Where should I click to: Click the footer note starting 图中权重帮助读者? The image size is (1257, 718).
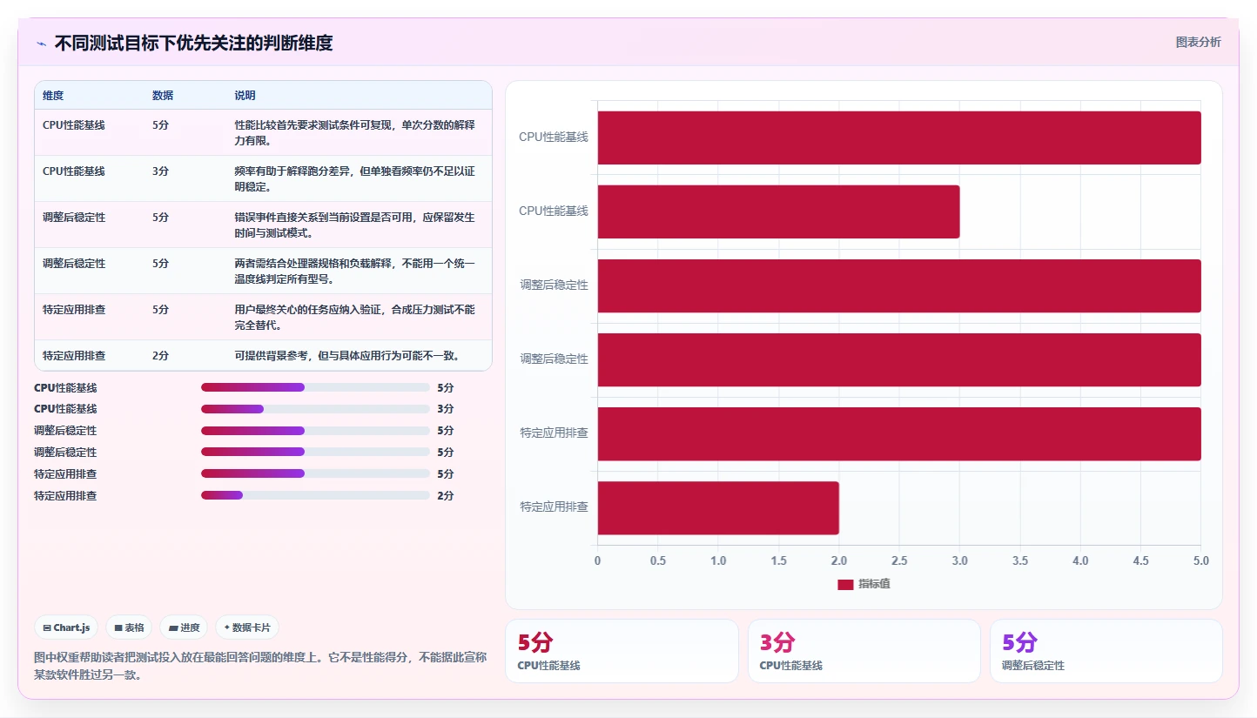pyautogui.click(x=260, y=667)
